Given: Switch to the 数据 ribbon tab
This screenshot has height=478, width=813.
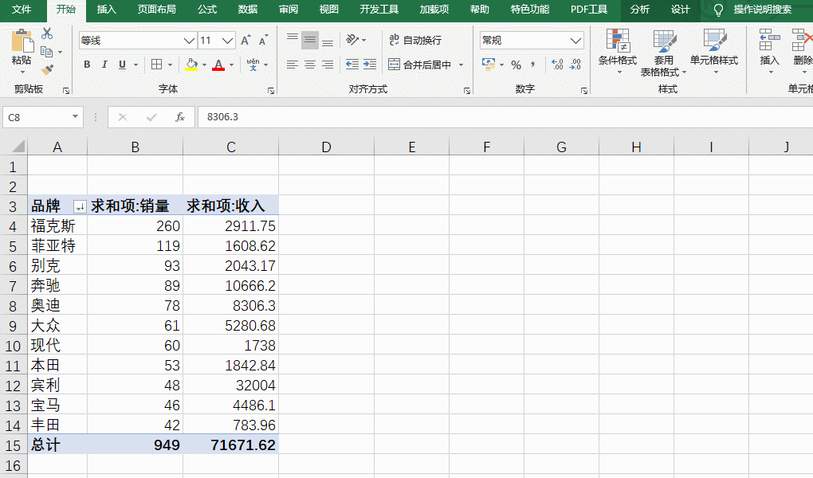Looking at the screenshot, I should pos(248,10).
